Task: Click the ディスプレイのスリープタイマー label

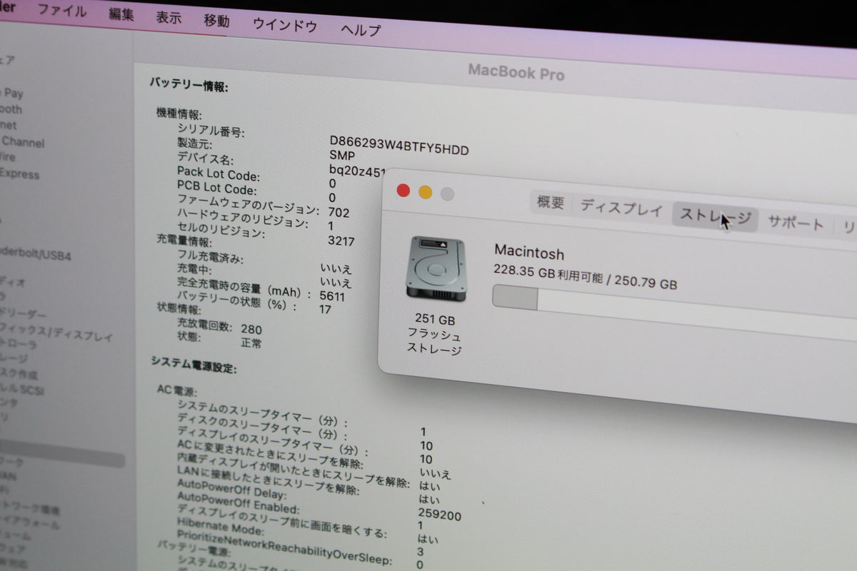Action: click(272, 441)
